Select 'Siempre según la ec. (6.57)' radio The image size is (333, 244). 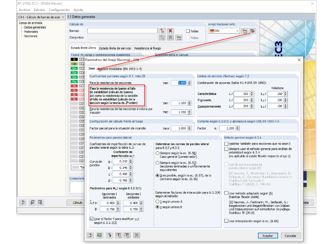point(157,163)
